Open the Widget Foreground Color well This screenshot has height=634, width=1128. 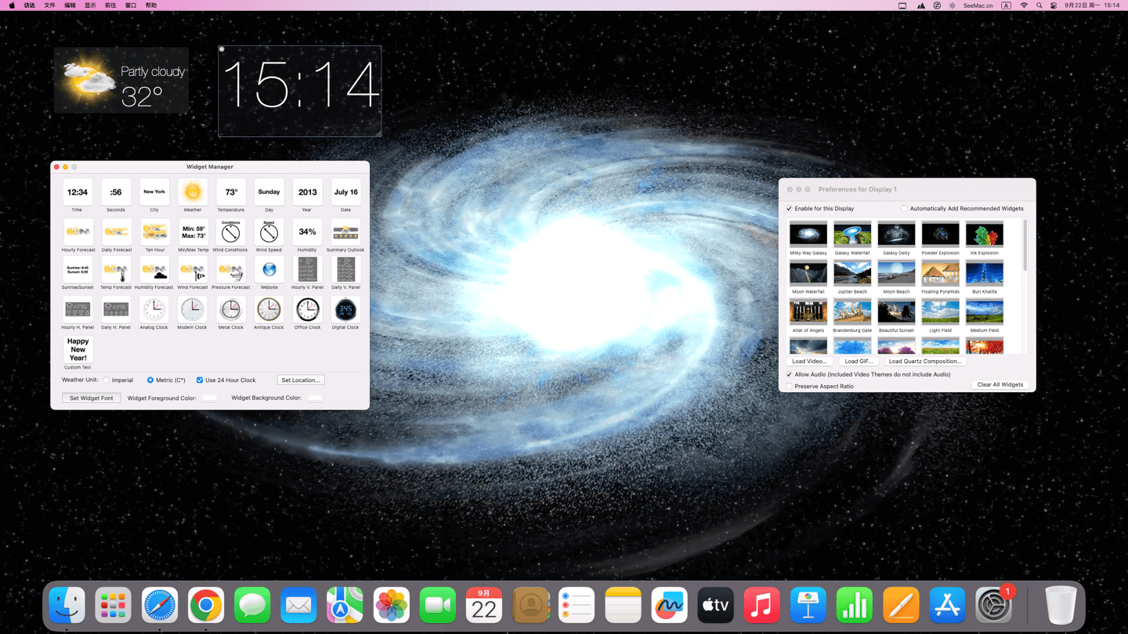click(x=209, y=398)
